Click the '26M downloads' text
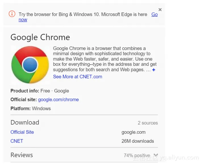The width and height of the screenshot is (202, 164). pos(138,141)
